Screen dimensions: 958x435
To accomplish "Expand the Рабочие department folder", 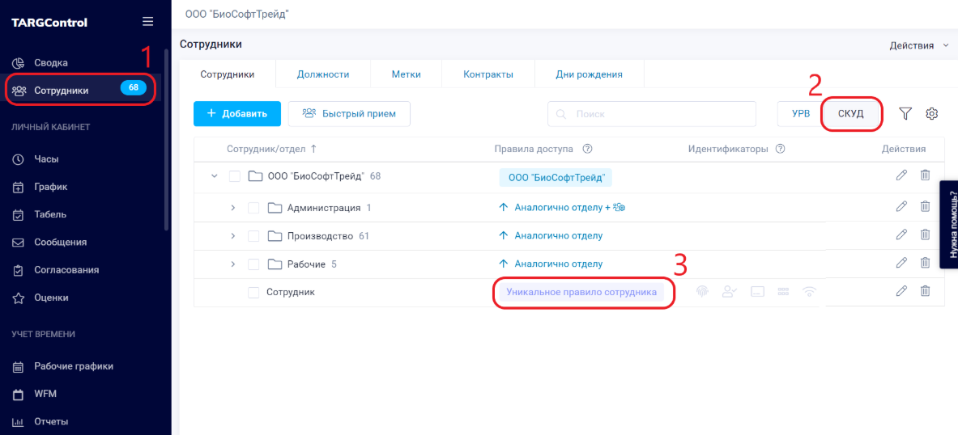I will point(232,264).
